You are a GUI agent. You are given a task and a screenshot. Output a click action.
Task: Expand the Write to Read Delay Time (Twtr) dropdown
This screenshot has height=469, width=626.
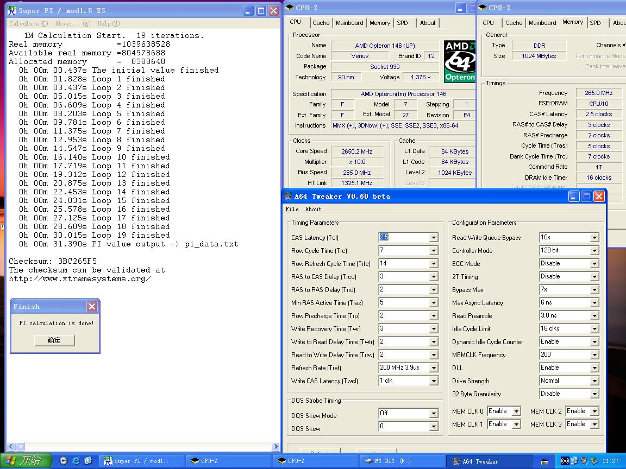pyautogui.click(x=434, y=342)
